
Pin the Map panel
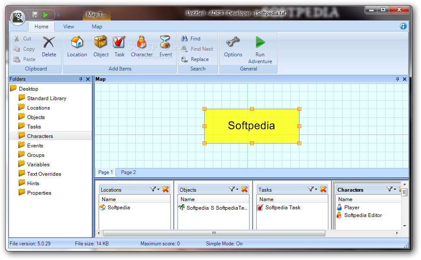[x=397, y=79]
